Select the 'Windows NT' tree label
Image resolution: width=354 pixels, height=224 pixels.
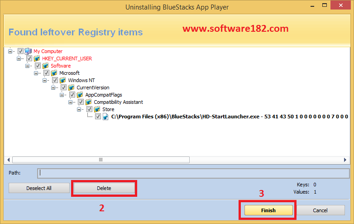[81, 80]
